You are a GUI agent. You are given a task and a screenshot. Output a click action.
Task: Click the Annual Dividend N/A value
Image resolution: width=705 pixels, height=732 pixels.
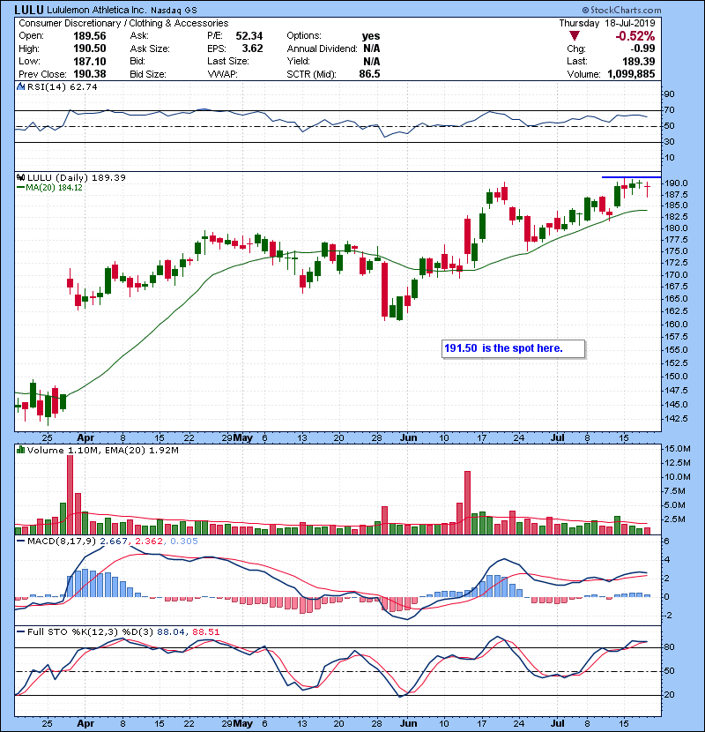371,49
